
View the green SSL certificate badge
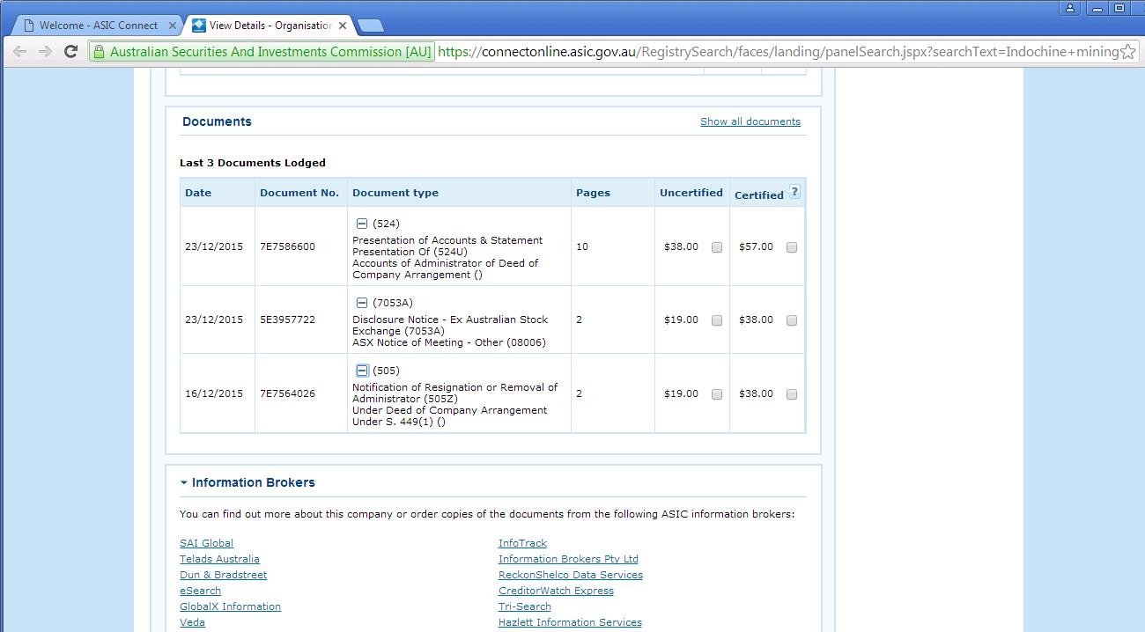tap(262, 52)
